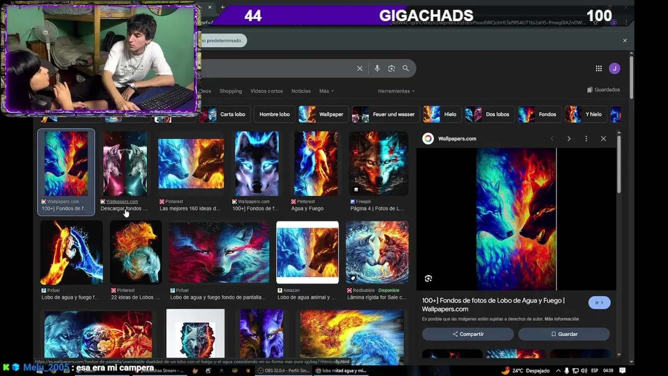Viewport: 668px width, 376px height.
Task: Select the Carta lobo suggestion chip
Action: coord(225,114)
